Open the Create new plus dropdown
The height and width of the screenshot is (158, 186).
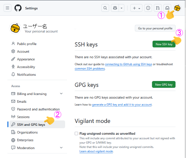pyautogui.click(x=136, y=8)
